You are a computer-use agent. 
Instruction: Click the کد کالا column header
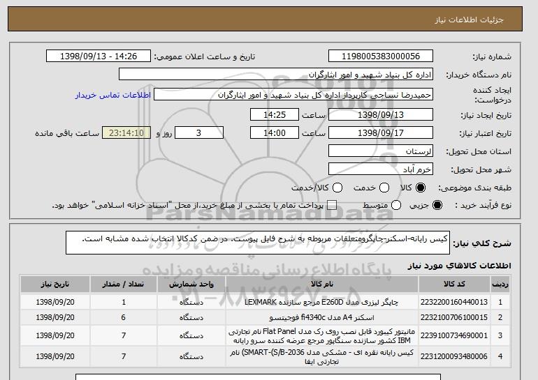coord(454,284)
